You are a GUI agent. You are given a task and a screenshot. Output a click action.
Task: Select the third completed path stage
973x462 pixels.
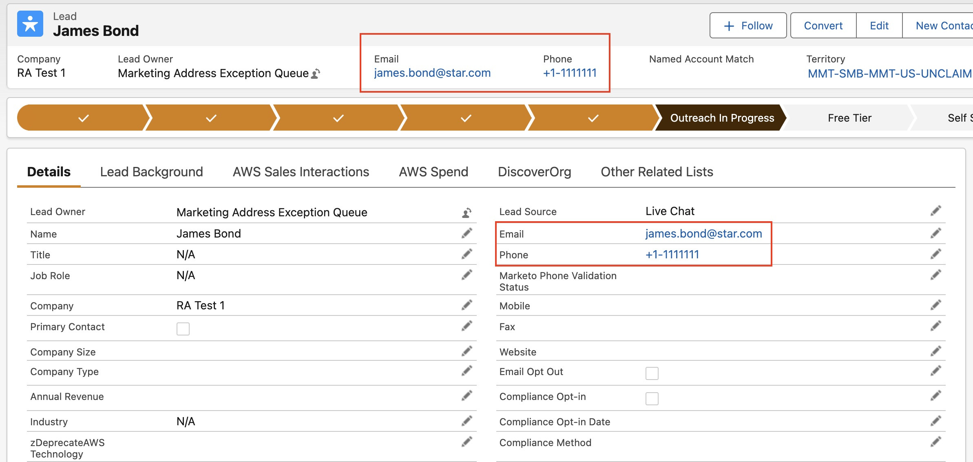[338, 118]
